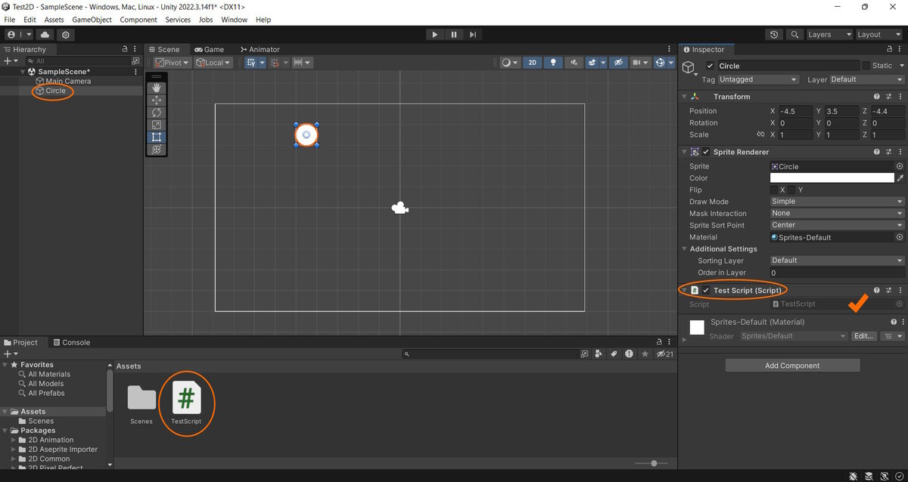Click the Add Component button
Viewport: 908px width, 482px height.
792,366
